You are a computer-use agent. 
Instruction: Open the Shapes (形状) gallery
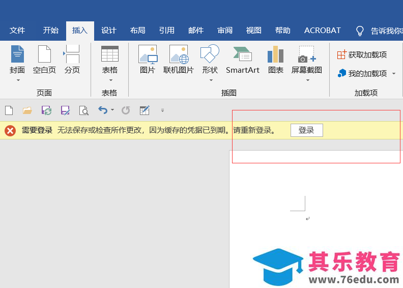210,60
